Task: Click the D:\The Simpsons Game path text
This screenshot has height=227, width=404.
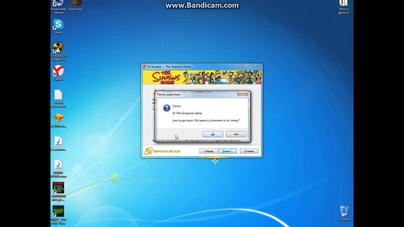Action: (x=187, y=113)
